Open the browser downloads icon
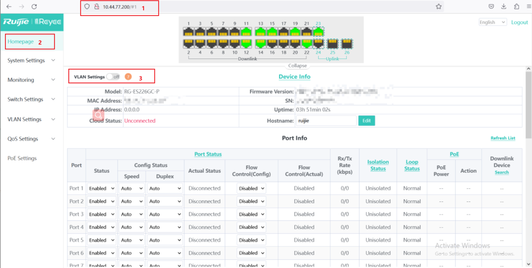Viewport: 532px width, 268px height. [503, 7]
